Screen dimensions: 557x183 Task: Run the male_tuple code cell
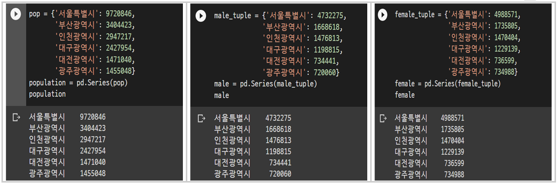pos(201,16)
